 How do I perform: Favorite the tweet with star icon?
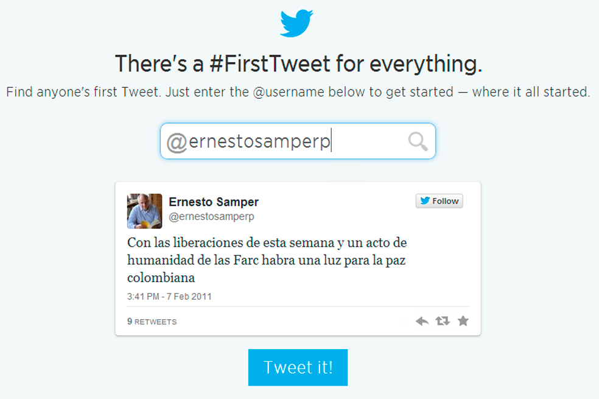[x=463, y=320]
